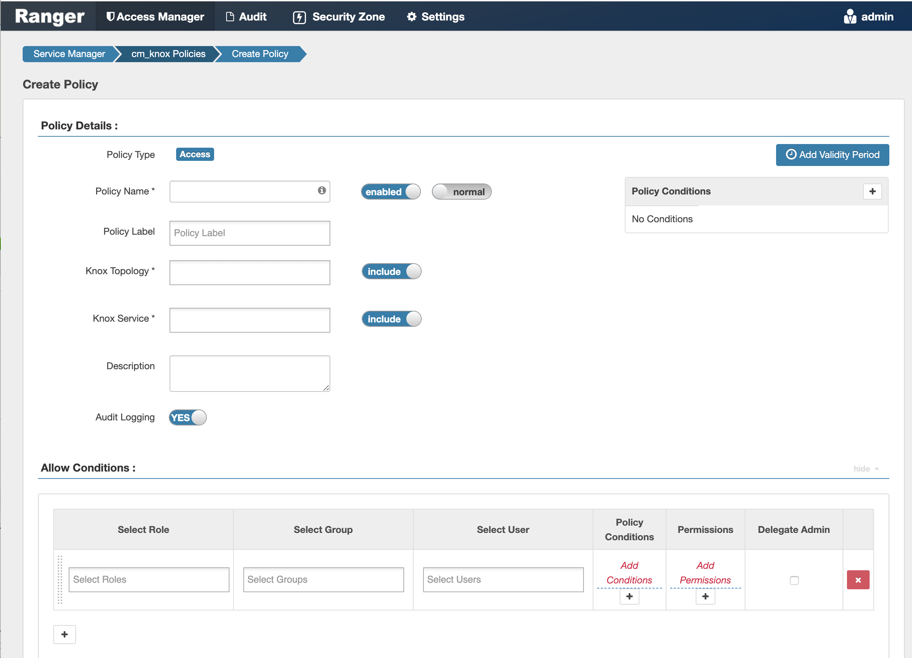Open the Select Users dropdown
Screen dimensions: 912x658
[503, 579]
